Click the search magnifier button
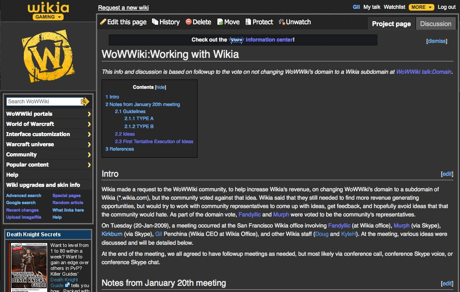The image size is (460, 292). (x=85, y=102)
